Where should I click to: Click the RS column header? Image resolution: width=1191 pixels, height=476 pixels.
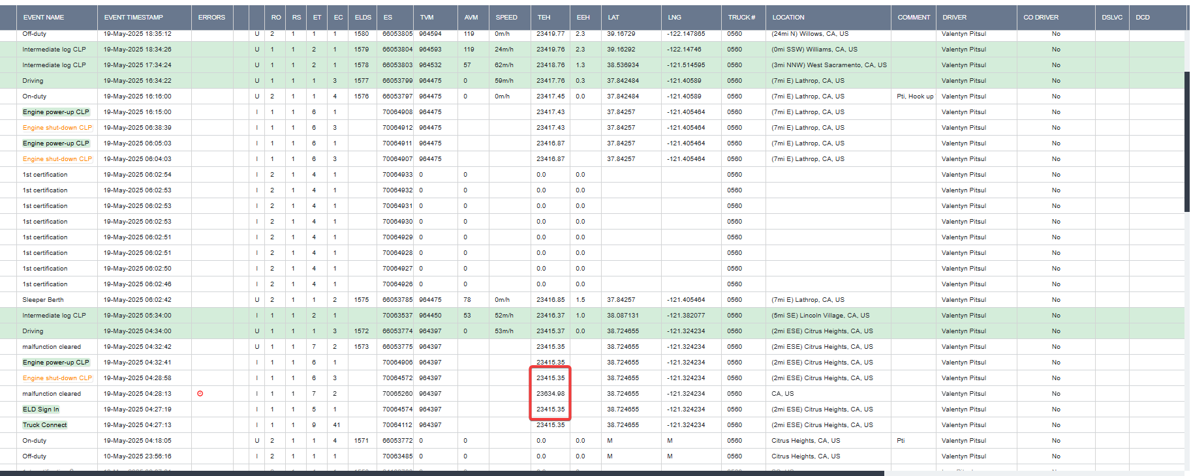click(x=297, y=18)
